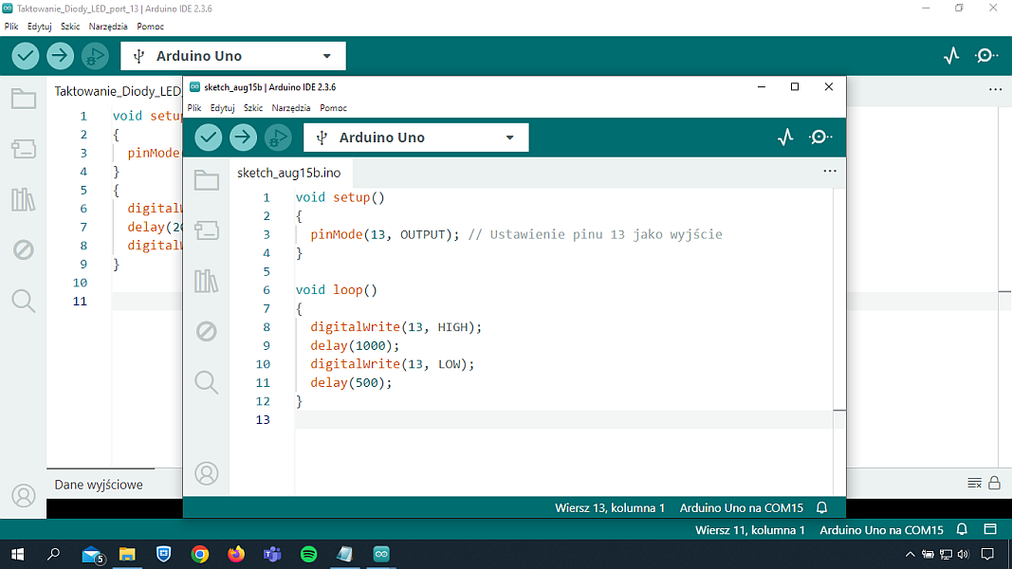
Task: Open Szkic menu in Taktowanie_Diody window
Action: [70, 27]
